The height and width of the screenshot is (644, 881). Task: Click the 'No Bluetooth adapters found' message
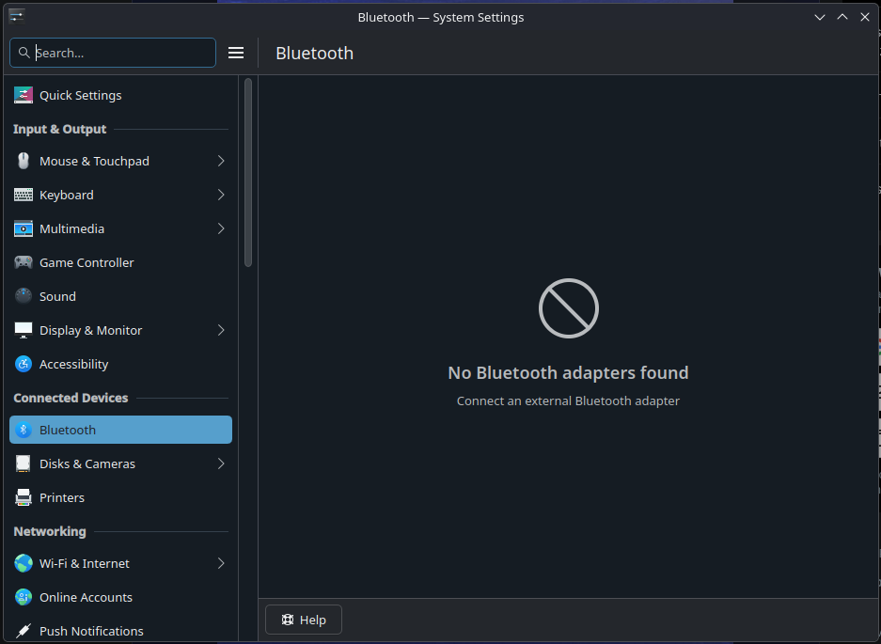pos(568,372)
